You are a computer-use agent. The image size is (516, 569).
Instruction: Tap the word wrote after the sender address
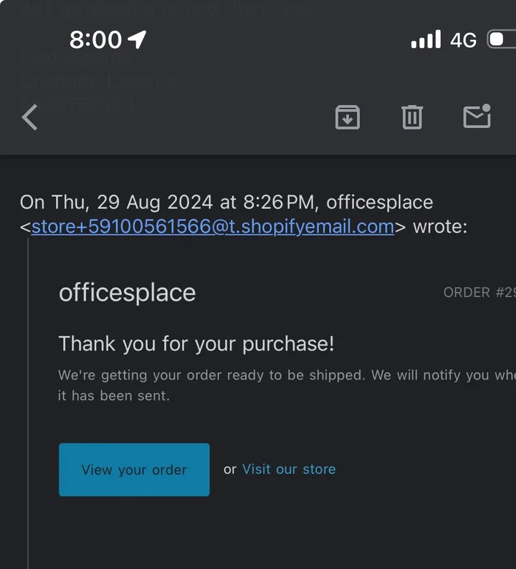(440, 227)
